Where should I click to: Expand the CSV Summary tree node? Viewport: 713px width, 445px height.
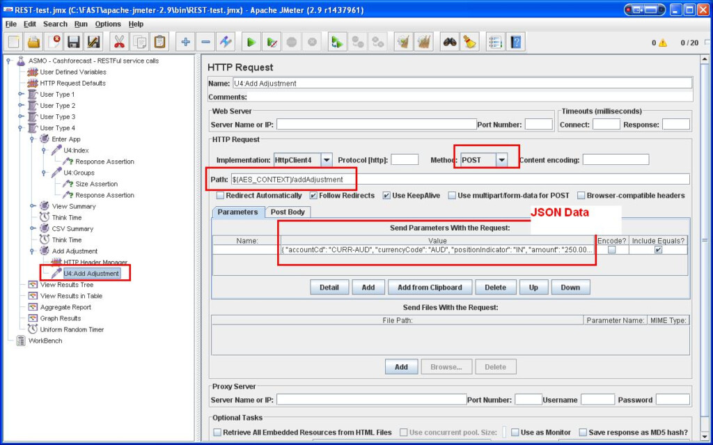point(33,228)
